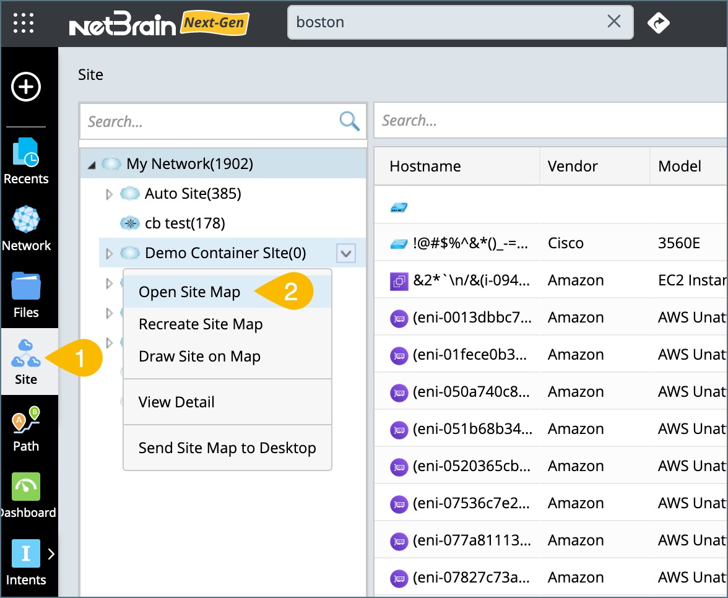The image size is (728, 598).
Task: Open the Recents panel
Action: pos(26,161)
